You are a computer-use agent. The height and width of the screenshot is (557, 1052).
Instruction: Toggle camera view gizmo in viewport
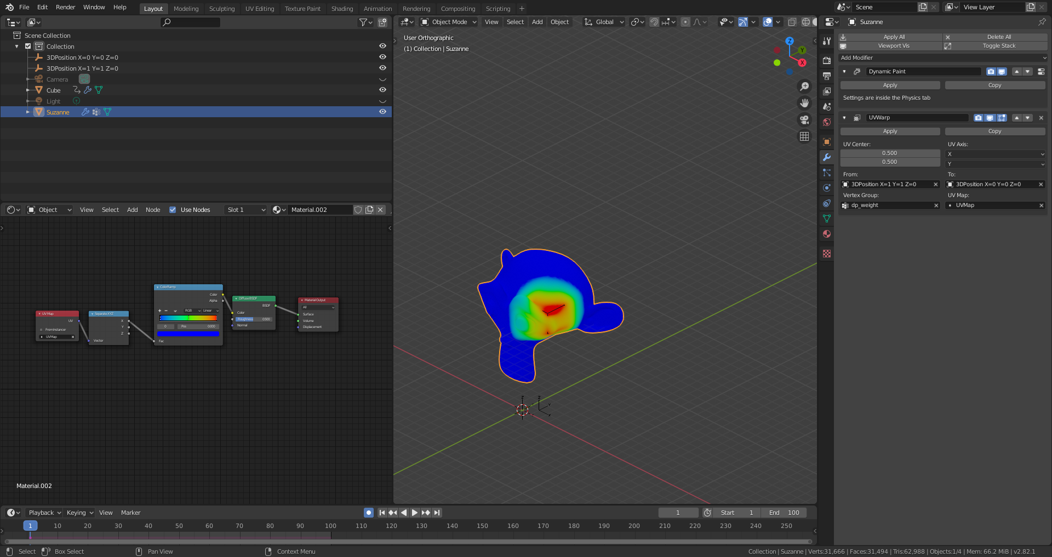click(804, 119)
